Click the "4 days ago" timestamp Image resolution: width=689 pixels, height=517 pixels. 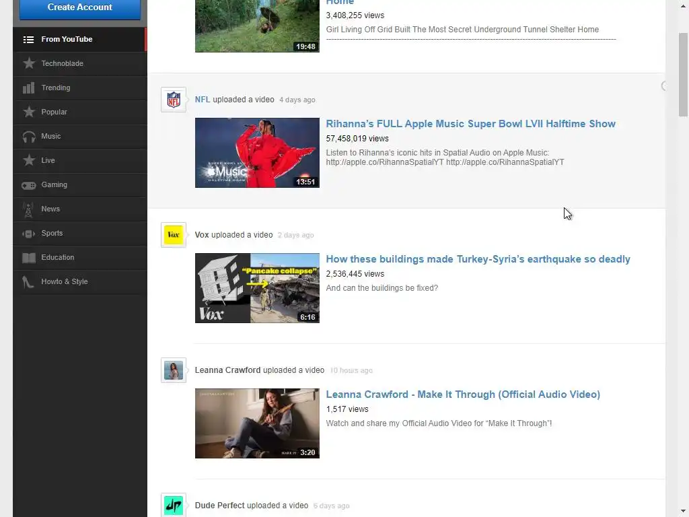point(297,100)
